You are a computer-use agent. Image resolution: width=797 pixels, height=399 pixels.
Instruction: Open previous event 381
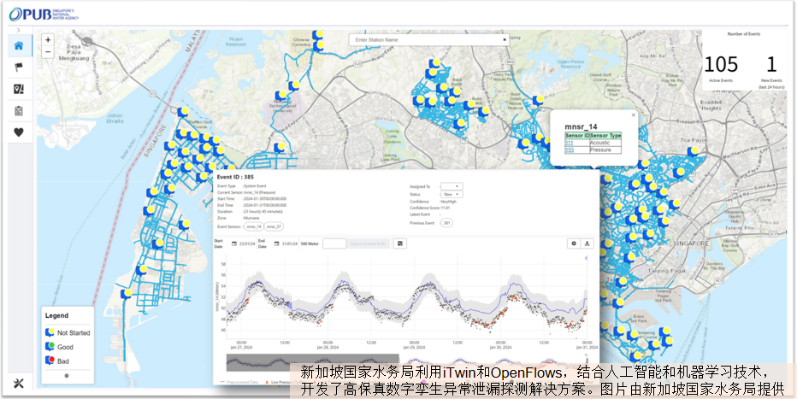446,223
